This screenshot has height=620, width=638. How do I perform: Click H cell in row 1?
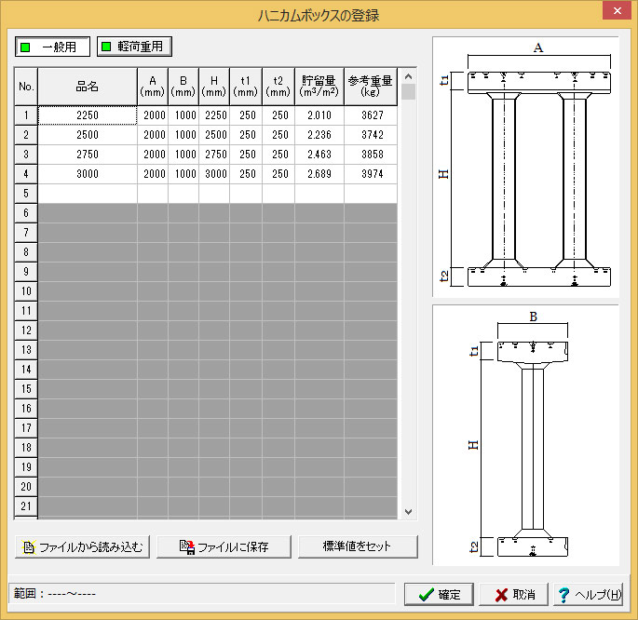[x=214, y=115]
